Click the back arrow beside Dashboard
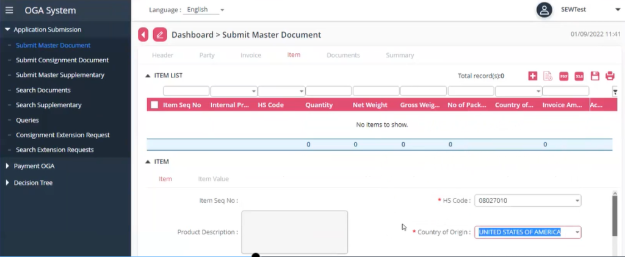Screen dimensions: 625x257 point(143,35)
